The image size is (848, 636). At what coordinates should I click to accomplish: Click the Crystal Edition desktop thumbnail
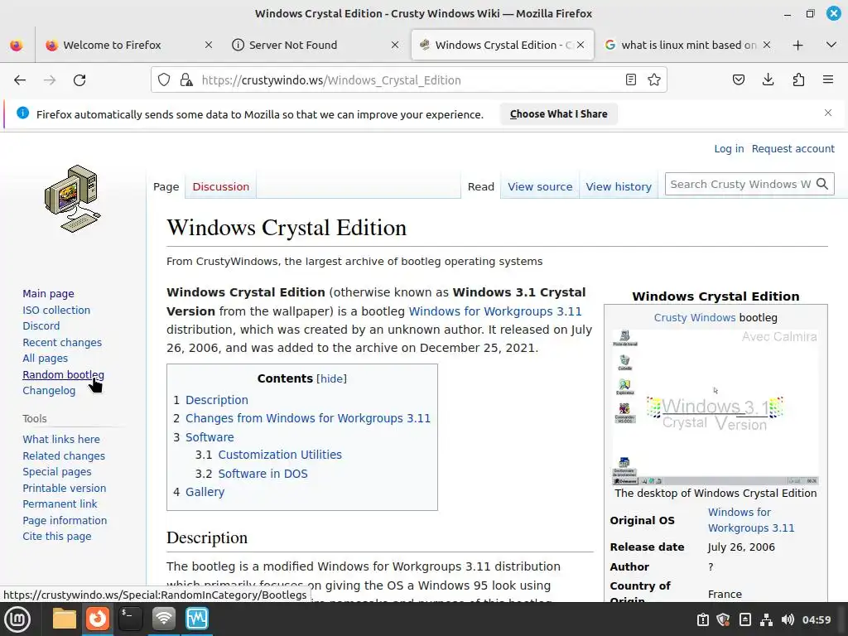715,407
